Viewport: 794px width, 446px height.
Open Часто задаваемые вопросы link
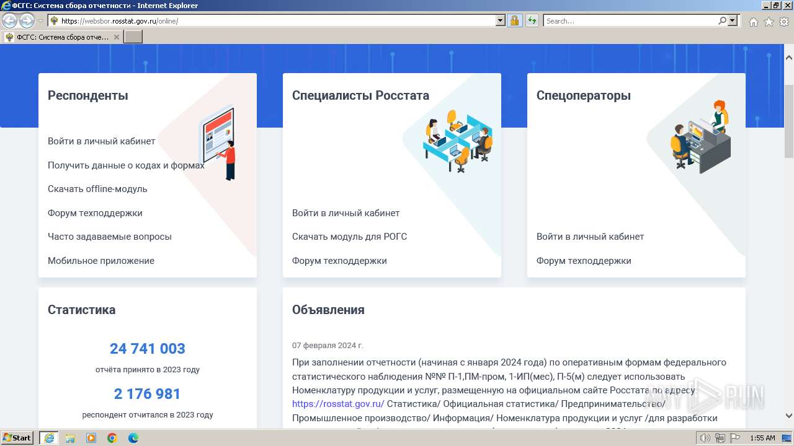click(110, 237)
